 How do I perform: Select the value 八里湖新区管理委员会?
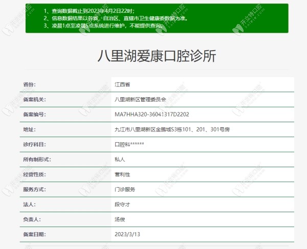click(x=140, y=99)
